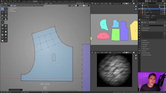Screen dimensions: 166x93
Task: Switch to wireframe viewport shading
Action: pyautogui.click(x=82, y=6)
